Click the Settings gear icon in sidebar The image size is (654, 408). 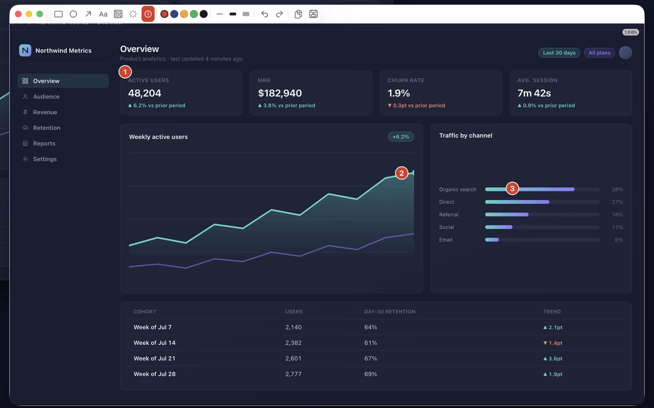point(25,159)
